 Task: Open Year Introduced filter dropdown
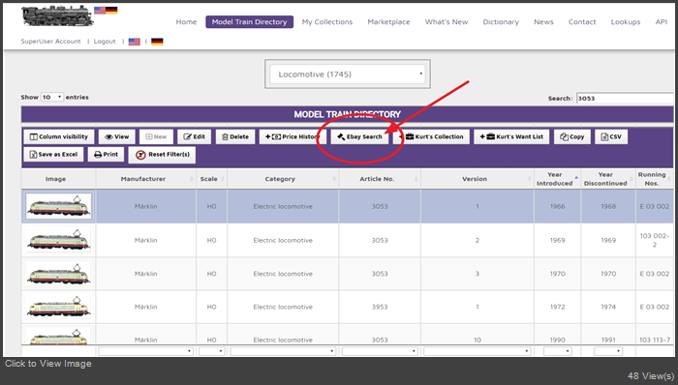557,351
